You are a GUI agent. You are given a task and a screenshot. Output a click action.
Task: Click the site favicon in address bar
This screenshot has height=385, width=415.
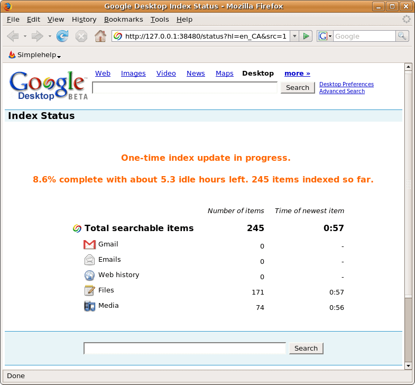click(x=118, y=36)
